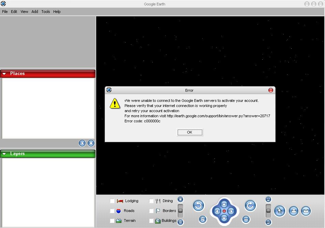Enable the Borders checkbox
Screen dimensions: 325x228
click(x=151, y=211)
